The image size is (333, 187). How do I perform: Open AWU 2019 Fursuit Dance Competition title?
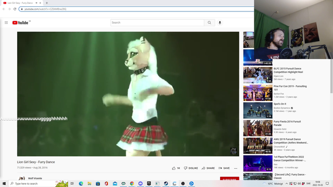coord(291,141)
